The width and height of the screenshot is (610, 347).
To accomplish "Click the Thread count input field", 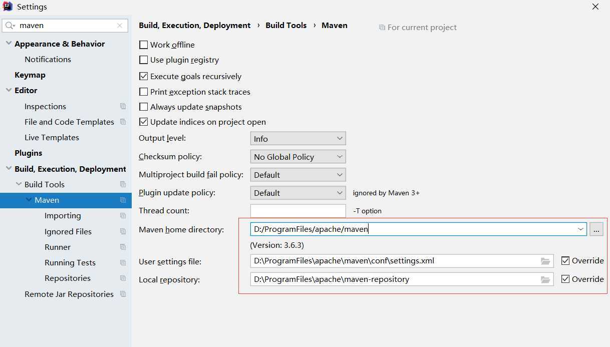I will (x=297, y=211).
